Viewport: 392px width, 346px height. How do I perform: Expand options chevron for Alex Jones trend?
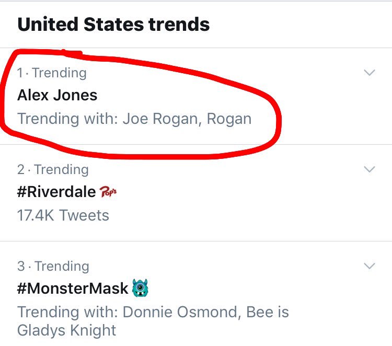[x=369, y=73]
